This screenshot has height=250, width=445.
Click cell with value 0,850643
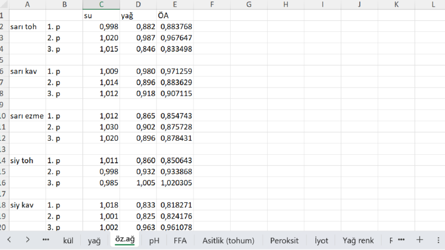coord(175,160)
